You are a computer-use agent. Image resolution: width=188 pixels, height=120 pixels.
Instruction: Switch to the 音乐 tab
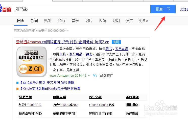pyautogui.click(x=75, y=21)
